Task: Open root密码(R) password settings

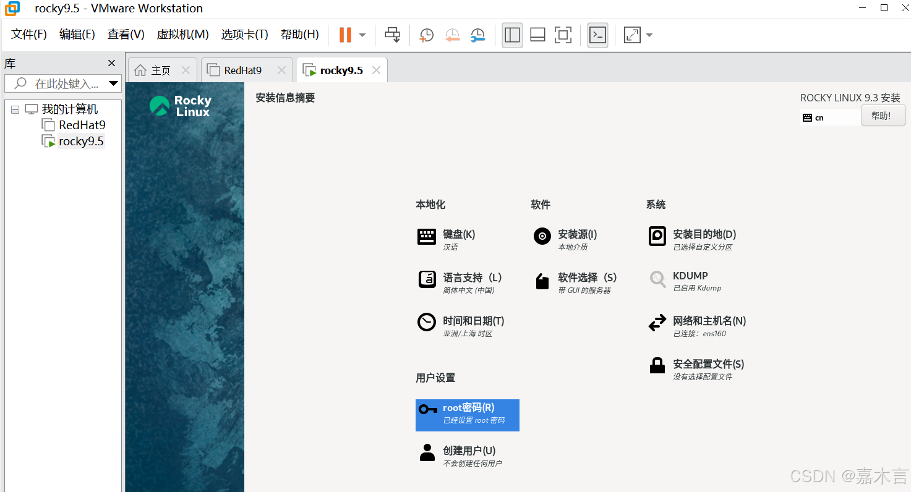Action: (468, 415)
